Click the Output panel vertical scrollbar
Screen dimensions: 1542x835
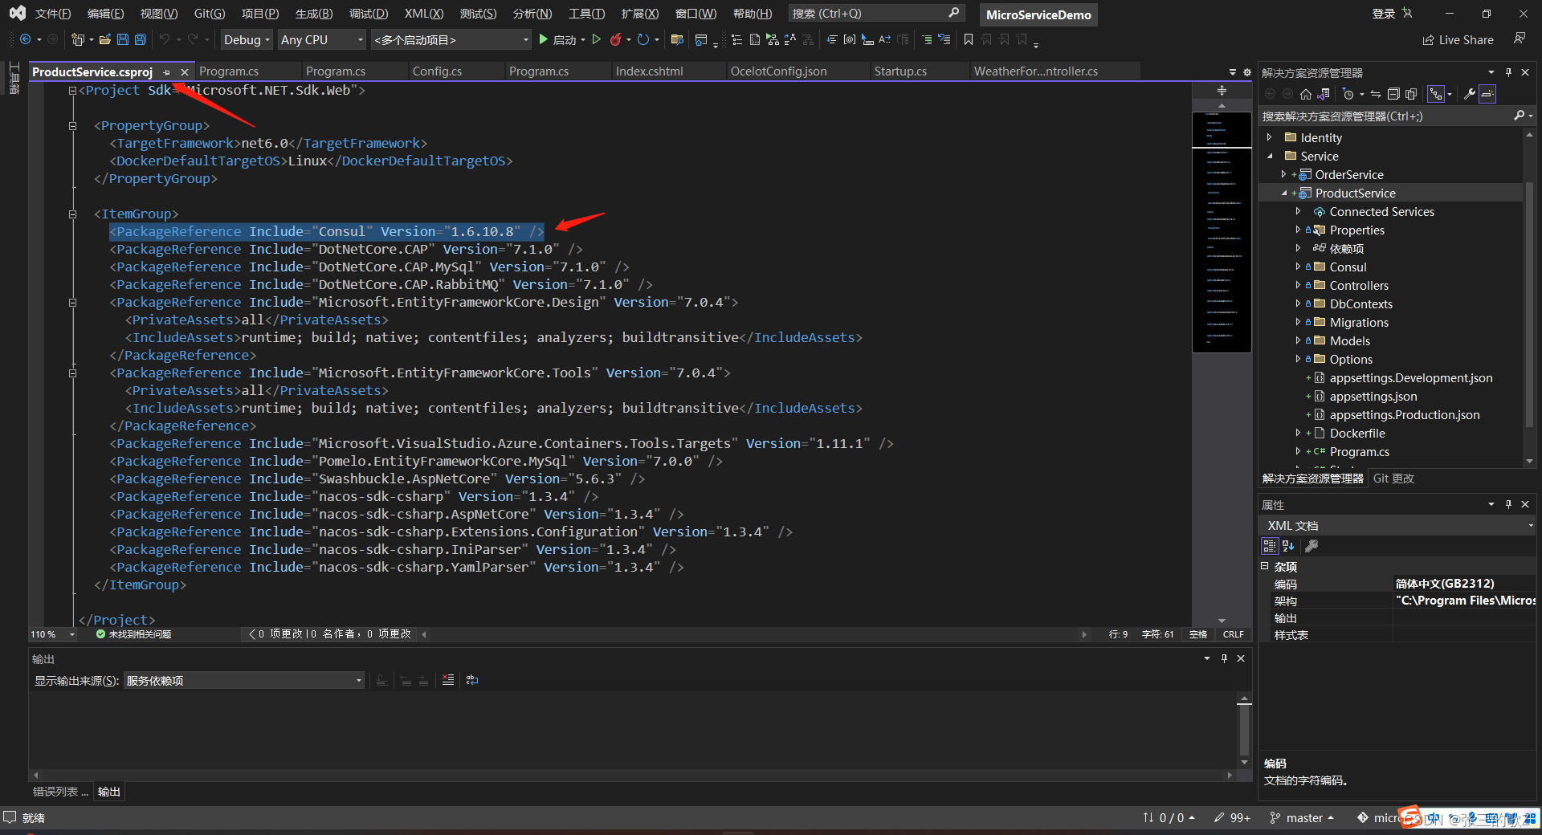[1244, 731]
